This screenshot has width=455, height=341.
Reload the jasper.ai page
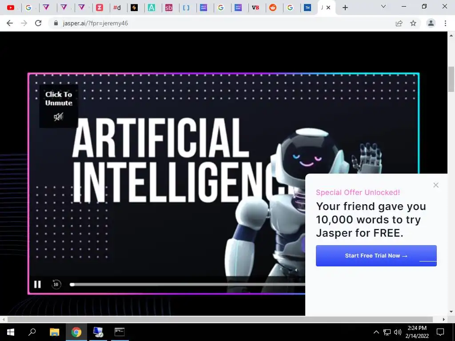click(x=38, y=23)
